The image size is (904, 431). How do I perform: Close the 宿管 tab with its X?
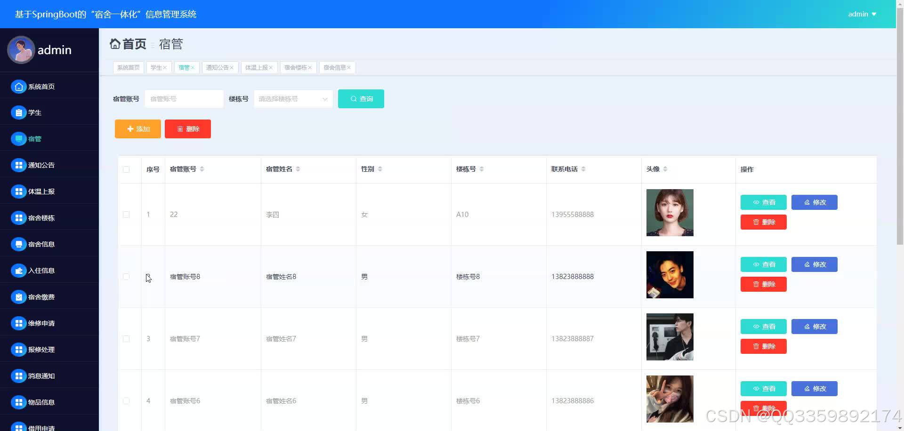[193, 68]
